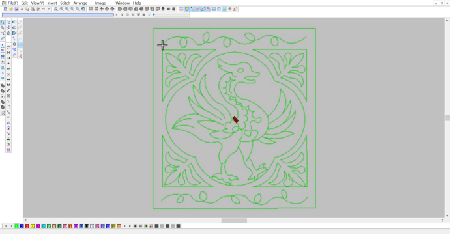Select the letter A text tool

click(x=8, y=33)
